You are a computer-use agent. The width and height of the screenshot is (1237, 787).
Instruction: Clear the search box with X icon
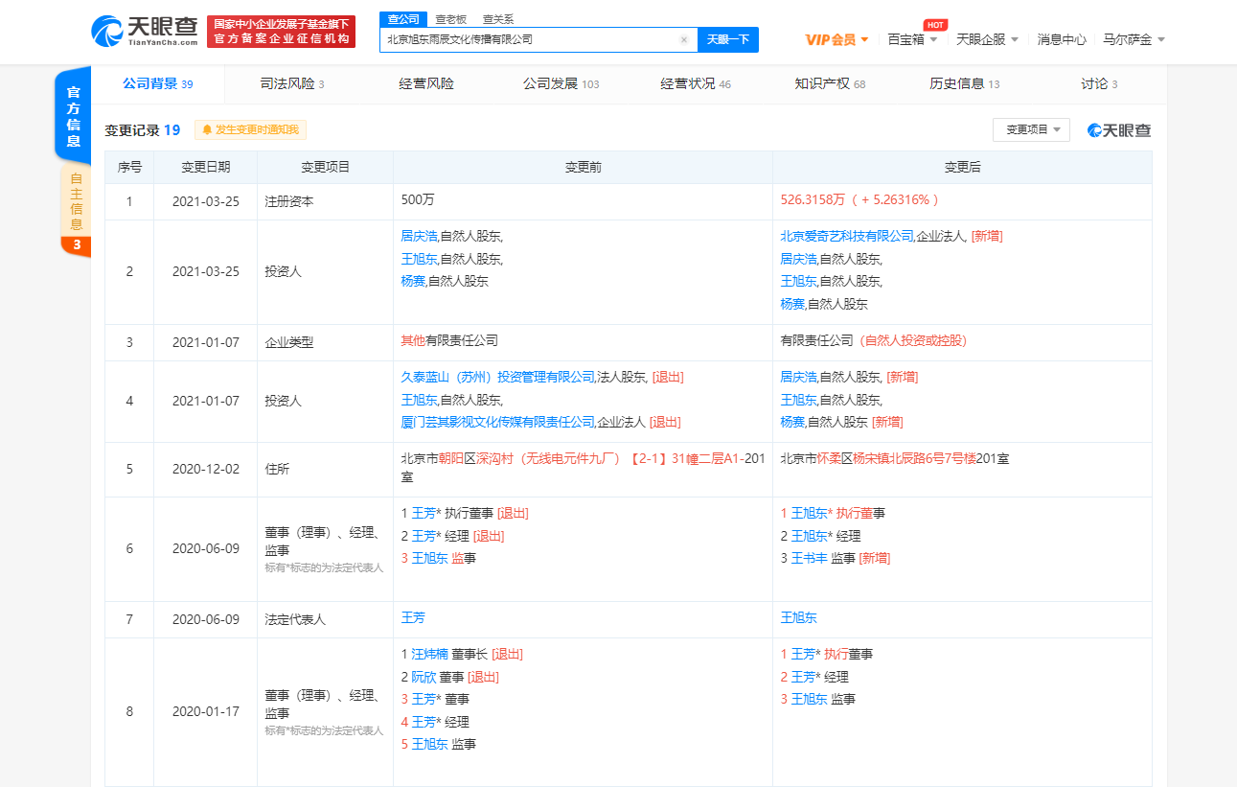click(684, 40)
